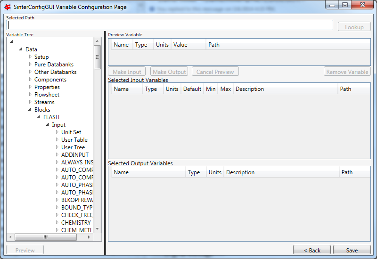Select CHEMISTRY in the variable tree
Image resolution: width=377 pixels, height=259 pixels.
click(x=76, y=223)
